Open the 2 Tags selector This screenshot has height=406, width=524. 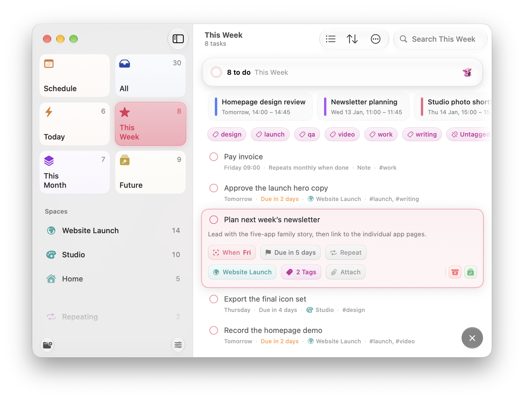(301, 272)
